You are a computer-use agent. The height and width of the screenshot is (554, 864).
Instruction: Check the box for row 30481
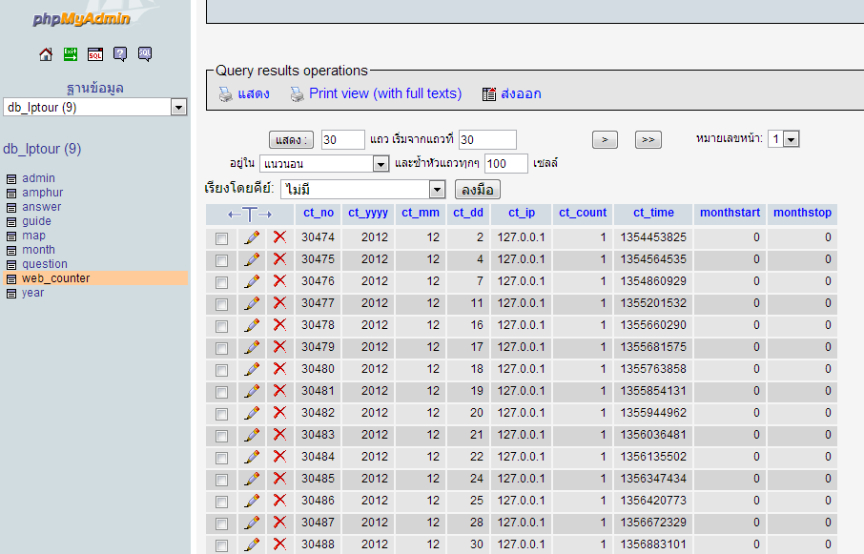[x=221, y=392]
